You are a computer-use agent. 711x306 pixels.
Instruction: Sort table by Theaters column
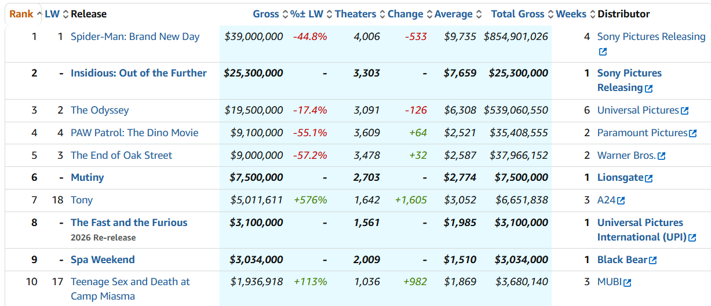pyautogui.click(x=360, y=14)
